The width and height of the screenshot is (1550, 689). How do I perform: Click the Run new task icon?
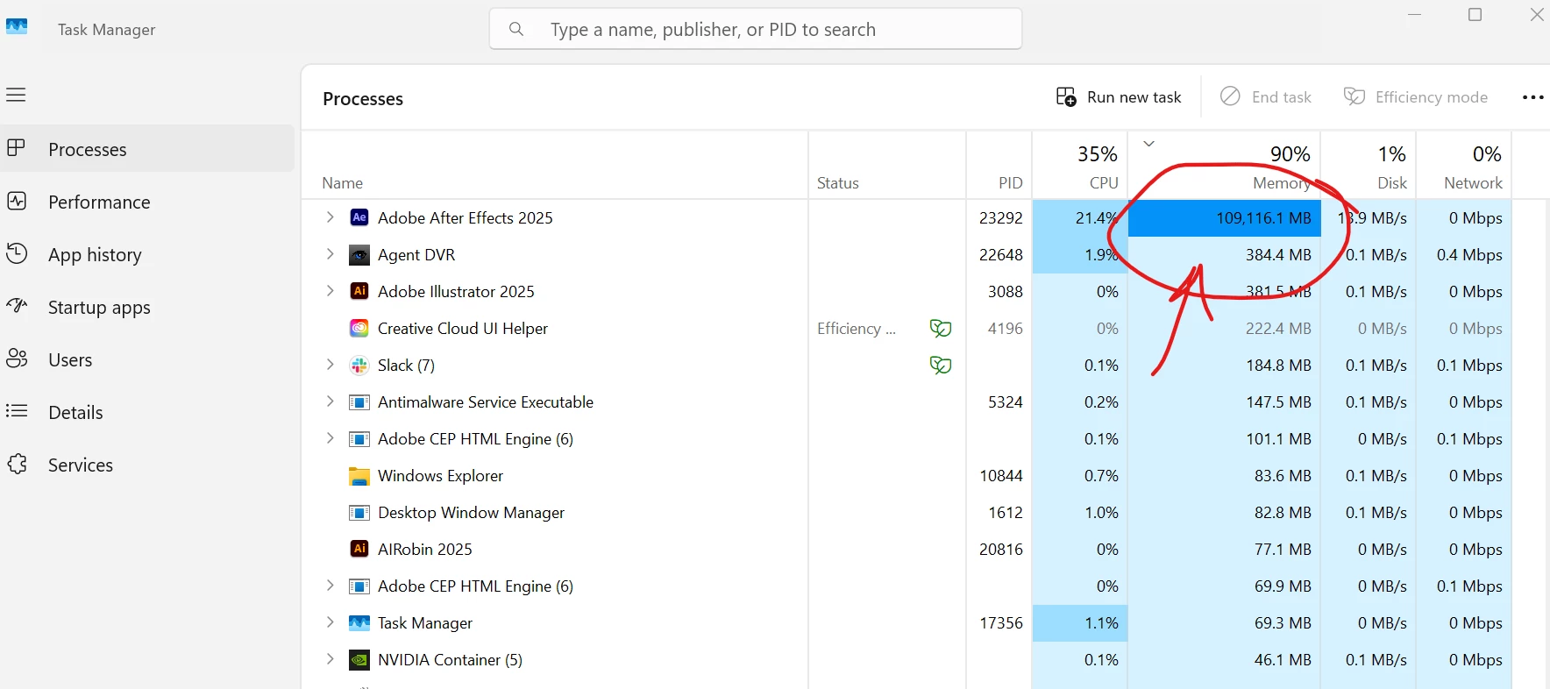1066,96
